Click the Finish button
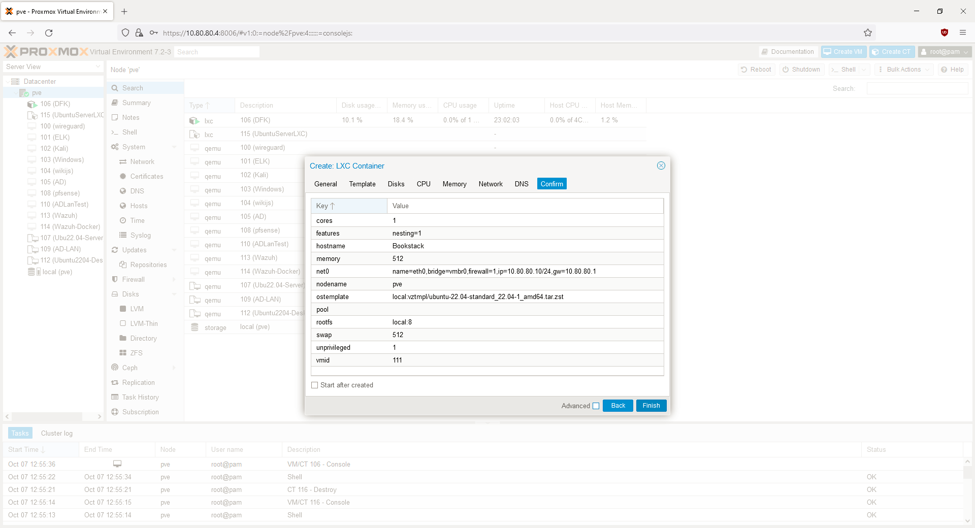 (651, 406)
